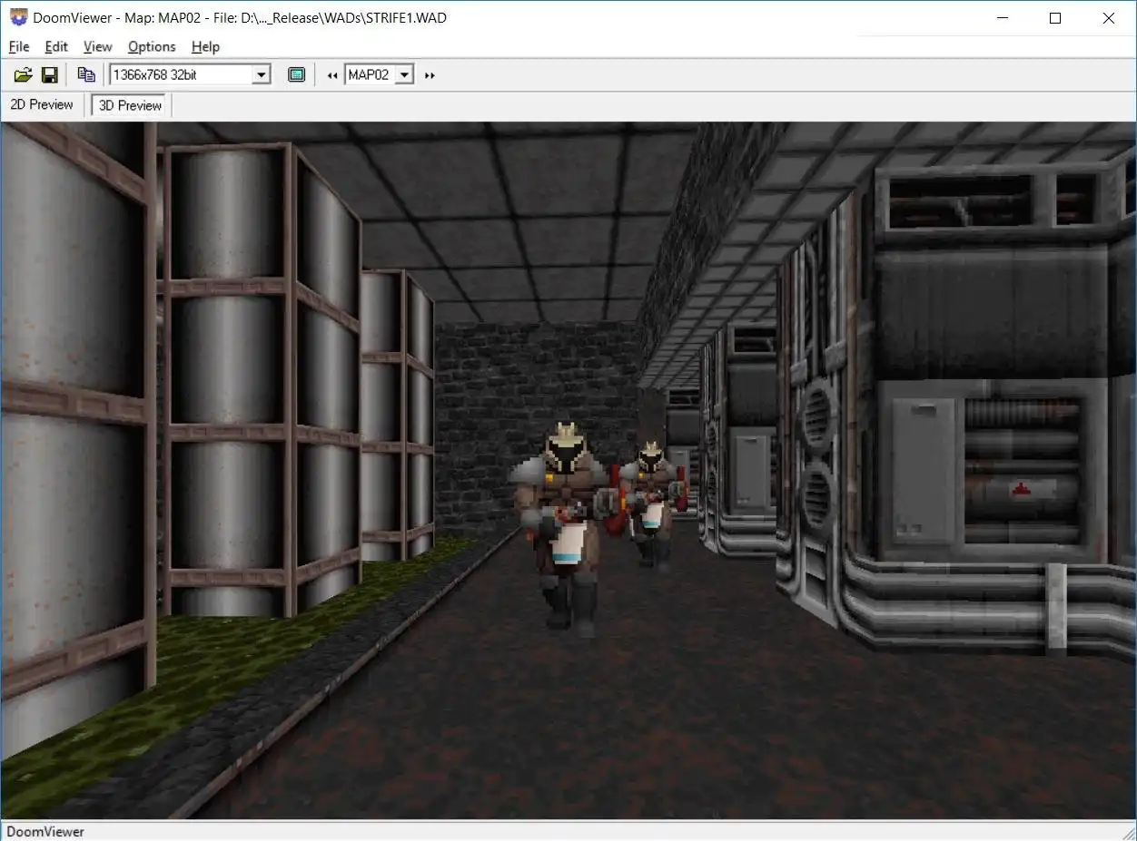Close the DoomViewer window
The height and width of the screenshot is (841, 1137).
tap(1109, 17)
